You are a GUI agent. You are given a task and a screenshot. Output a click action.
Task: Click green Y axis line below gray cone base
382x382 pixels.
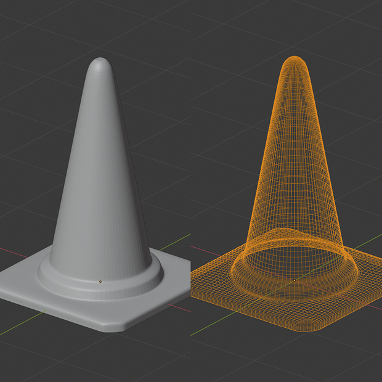23,323
